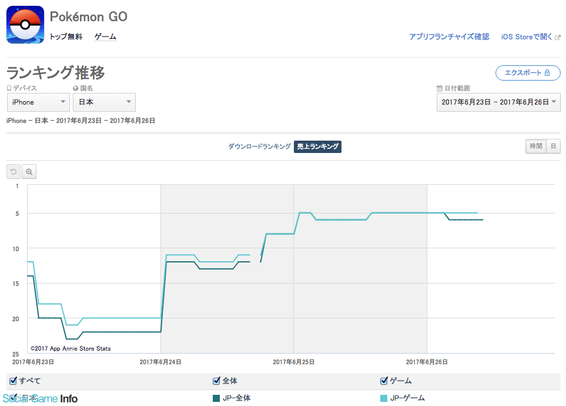This screenshot has height=406, width=566.
Task: Click the ランキング推移 heading
Action: 56,72
